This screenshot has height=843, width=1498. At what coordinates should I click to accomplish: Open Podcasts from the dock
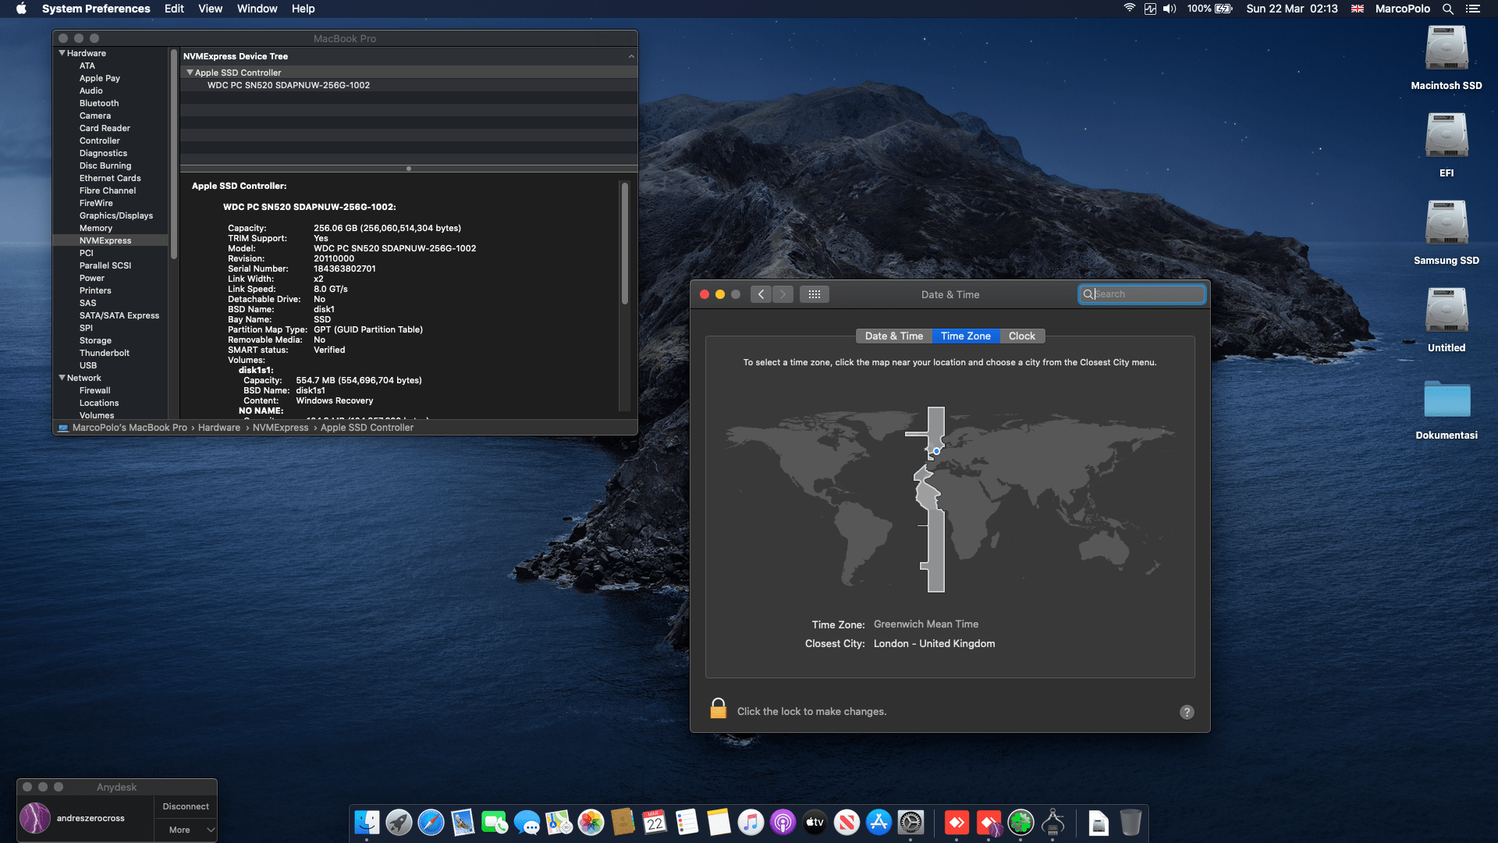tap(783, 822)
